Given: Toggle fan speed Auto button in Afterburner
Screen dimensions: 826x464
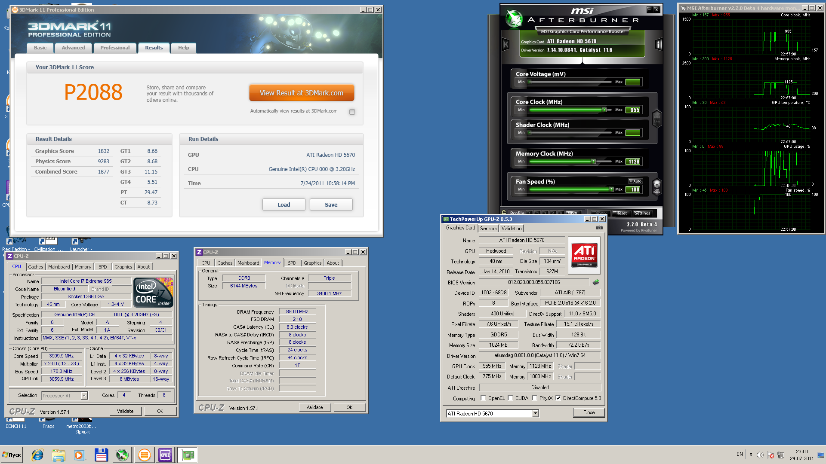Looking at the screenshot, I should [x=635, y=181].
